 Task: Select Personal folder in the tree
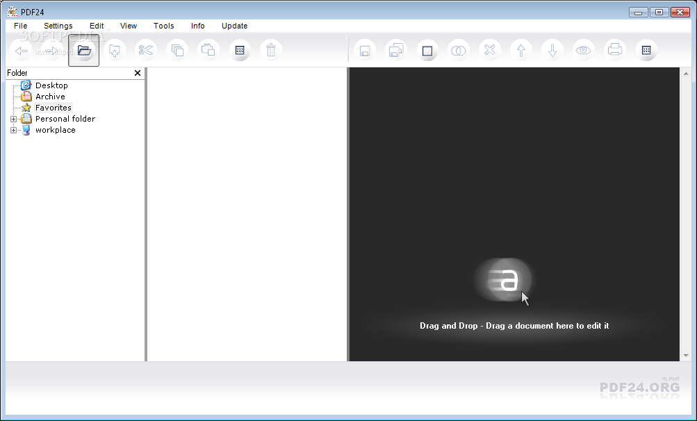point(65,119)
